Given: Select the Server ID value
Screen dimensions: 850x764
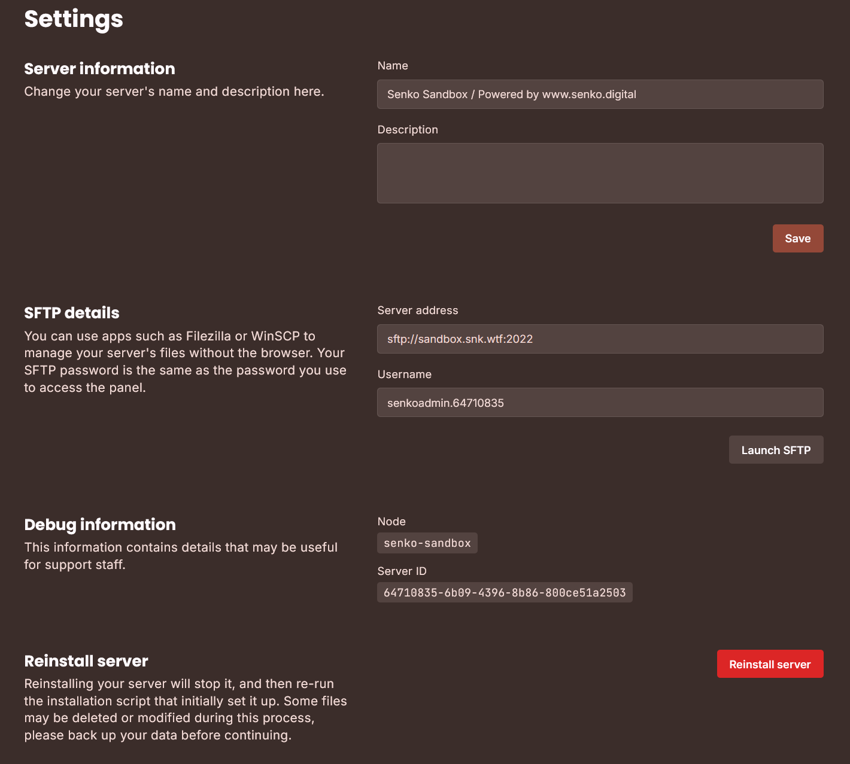Looking at the screenshot, I should (505, 592).
